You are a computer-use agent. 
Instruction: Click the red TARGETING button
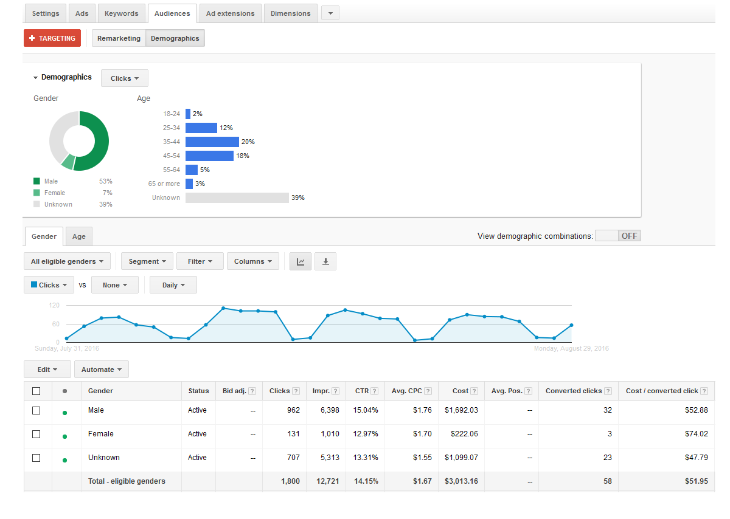click(52, 37)
